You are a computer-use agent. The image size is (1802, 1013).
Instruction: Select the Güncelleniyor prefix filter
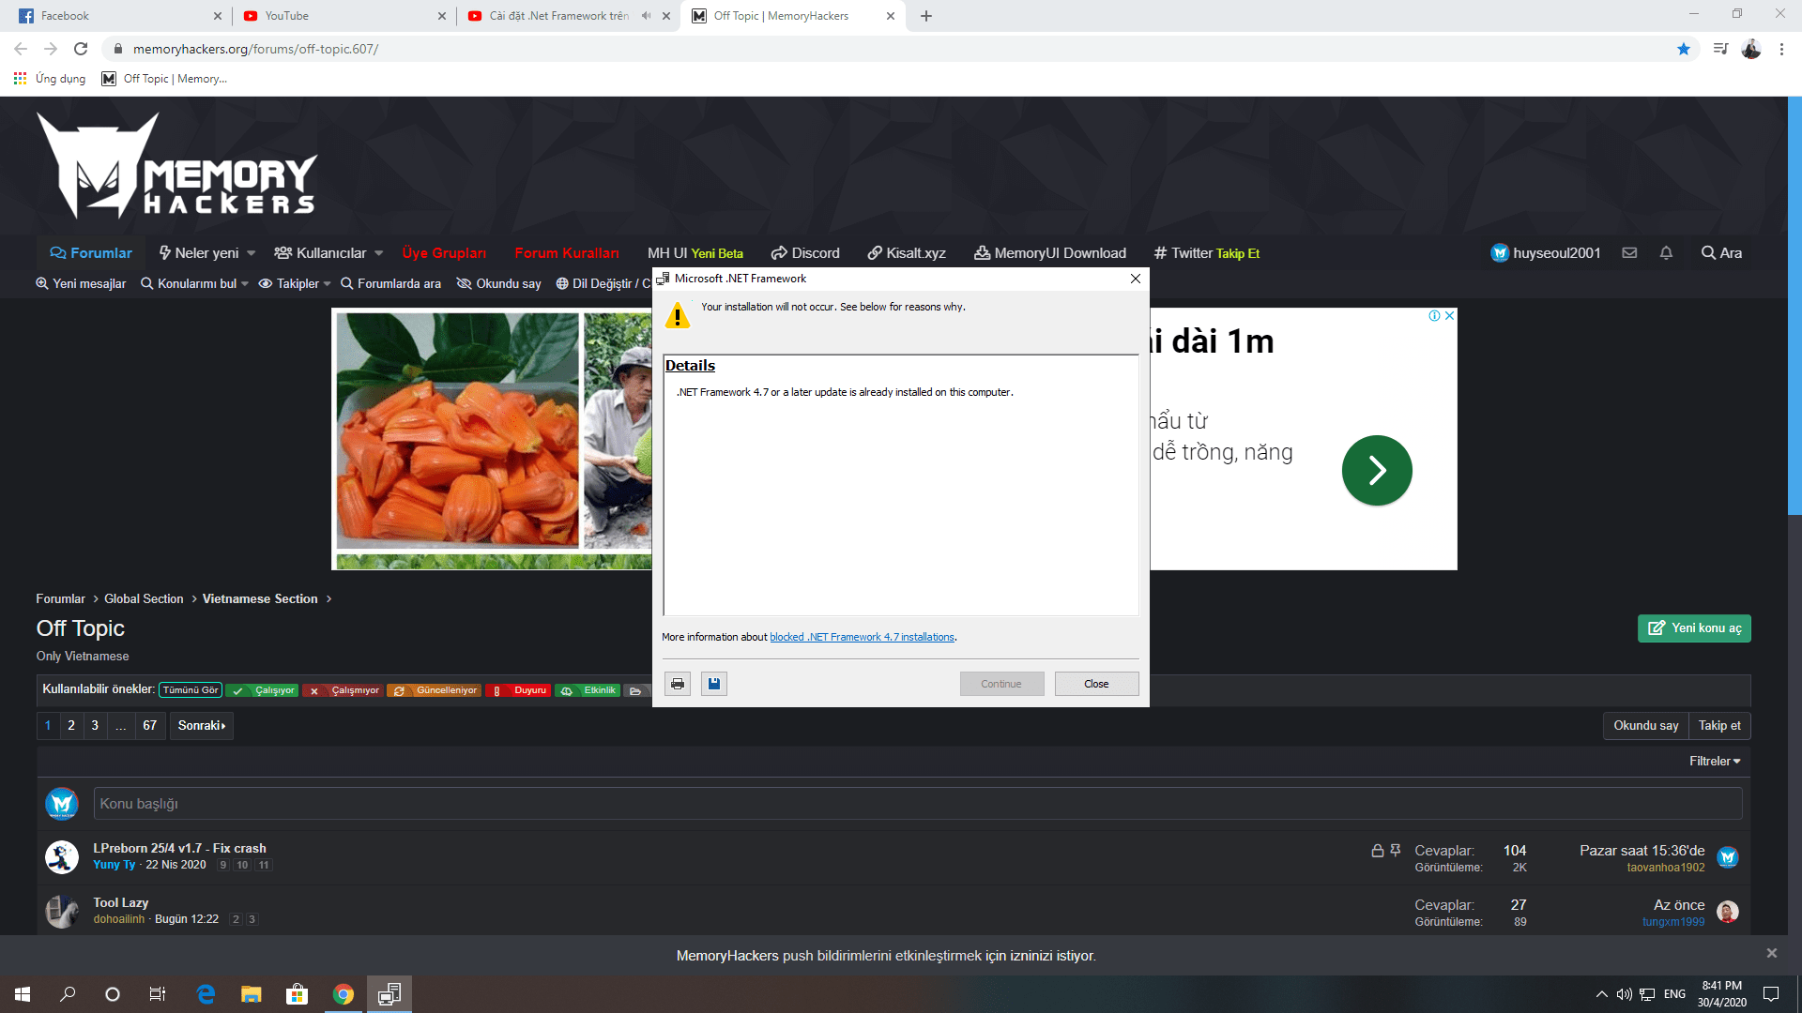[435, 690]
